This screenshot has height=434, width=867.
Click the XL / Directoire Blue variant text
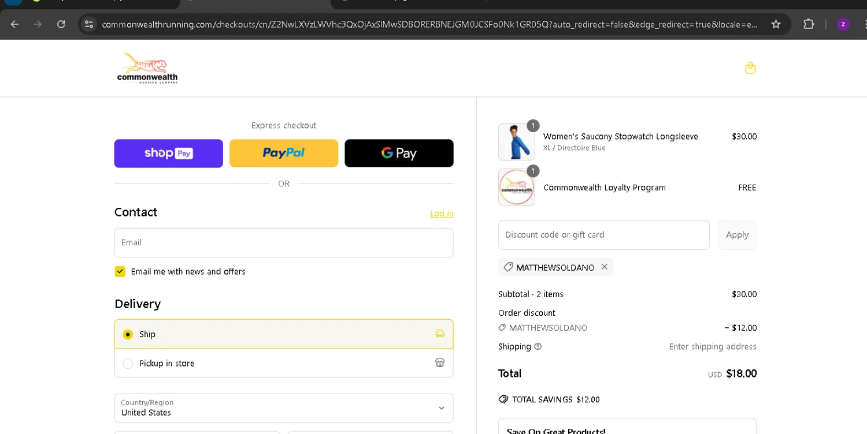[575, 148]
